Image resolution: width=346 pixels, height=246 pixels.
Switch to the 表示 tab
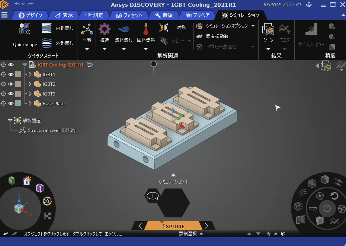(64, 15)
